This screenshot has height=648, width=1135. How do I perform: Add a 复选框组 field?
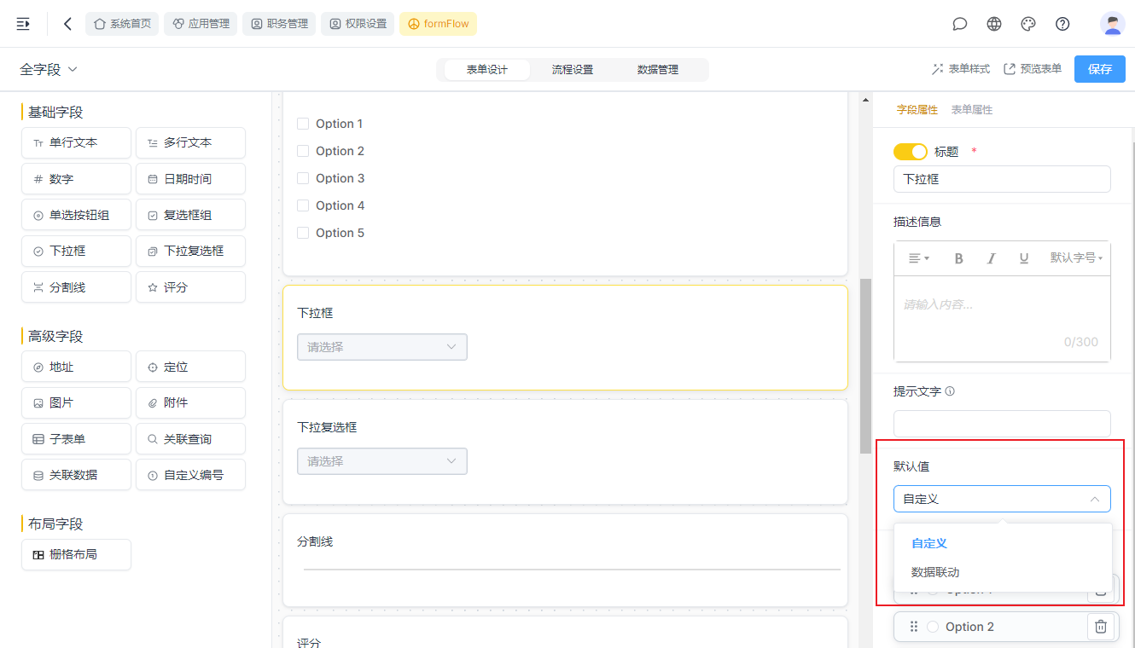point(190,215)
